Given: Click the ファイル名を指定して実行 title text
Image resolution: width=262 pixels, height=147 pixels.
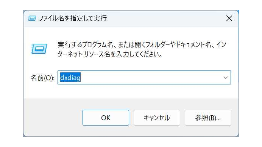Looking at the screenshot, I should [73, 18].
